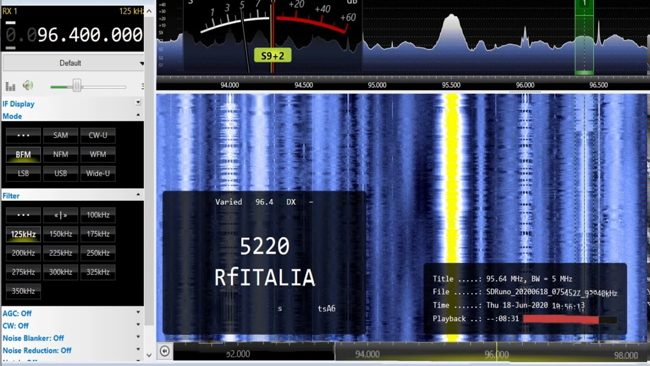The height and width of the screenshot is (366, 650).
Task: Select the 275kHz filter
Action: tap(23, 272)
